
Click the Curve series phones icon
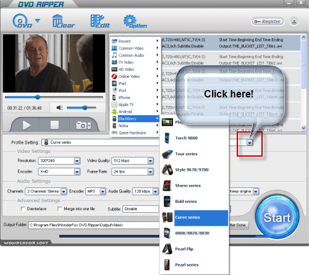click(167, 217)
